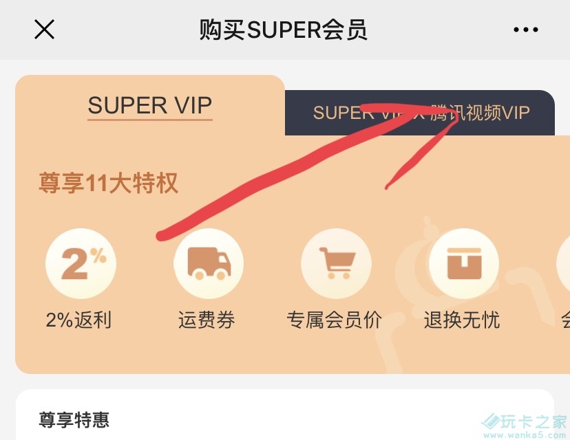Open the 运费券 label
The width and height of the screenshot is (570, 440).
click(207, 320)
